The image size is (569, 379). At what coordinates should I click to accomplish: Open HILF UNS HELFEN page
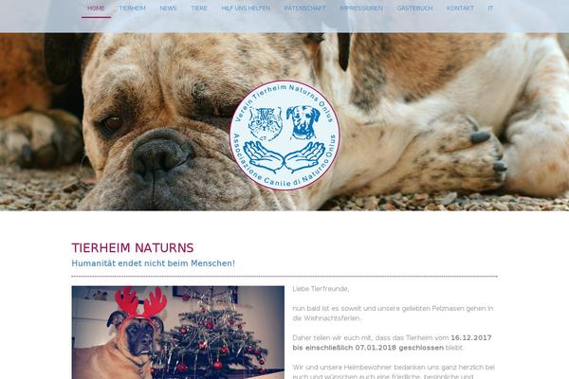246,8
